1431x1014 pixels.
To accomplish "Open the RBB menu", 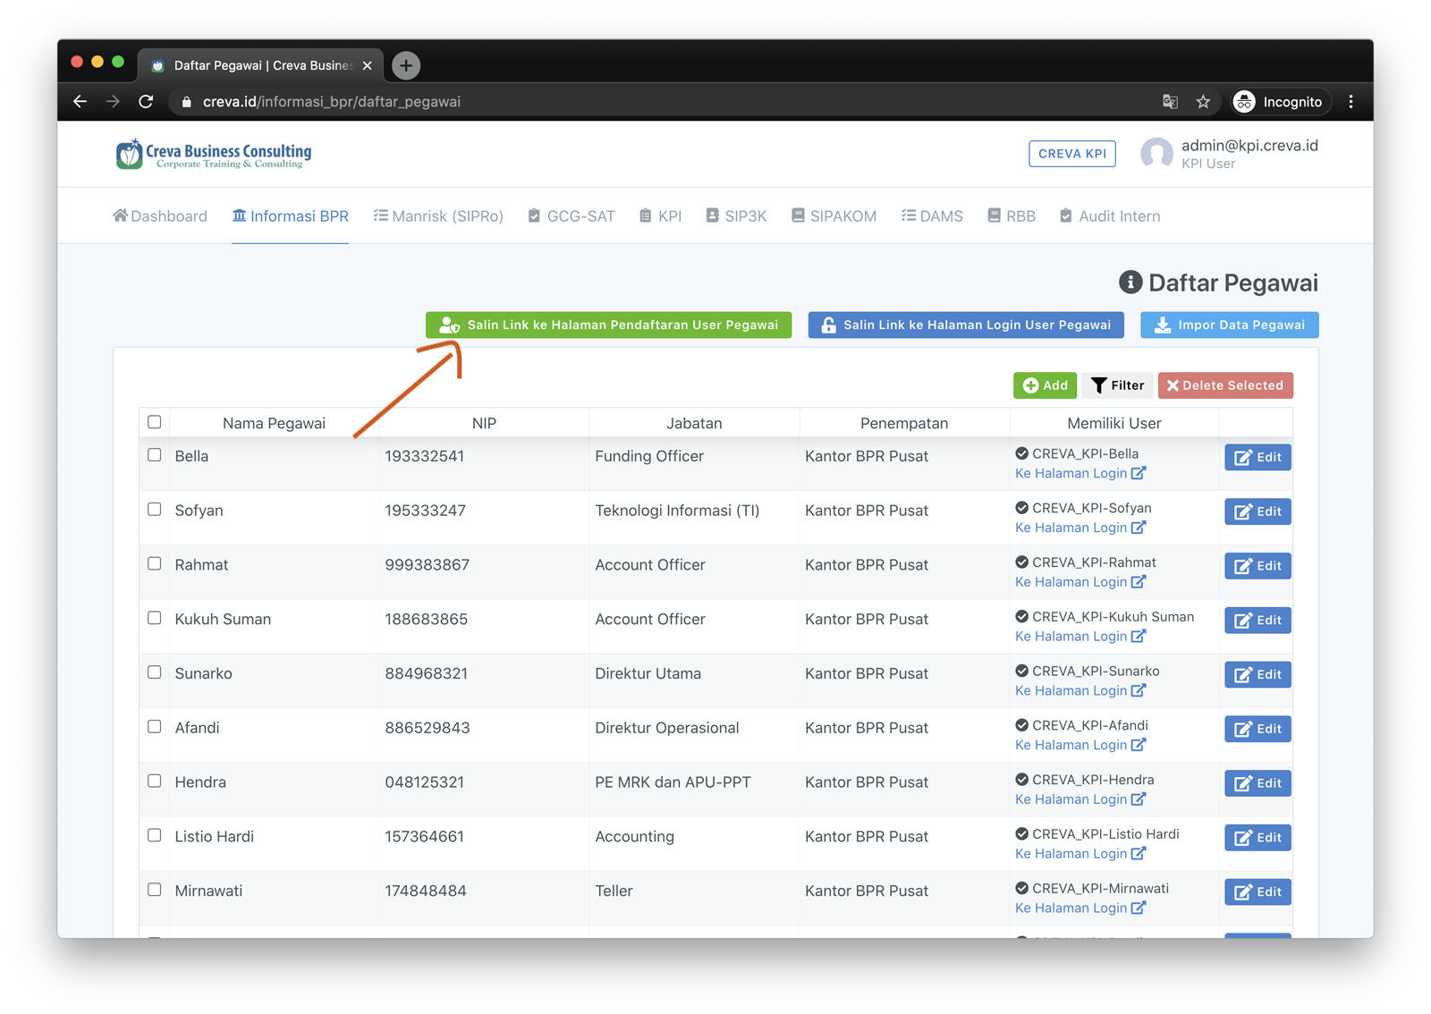I will pyautogui.click(x=1012, y=216).
